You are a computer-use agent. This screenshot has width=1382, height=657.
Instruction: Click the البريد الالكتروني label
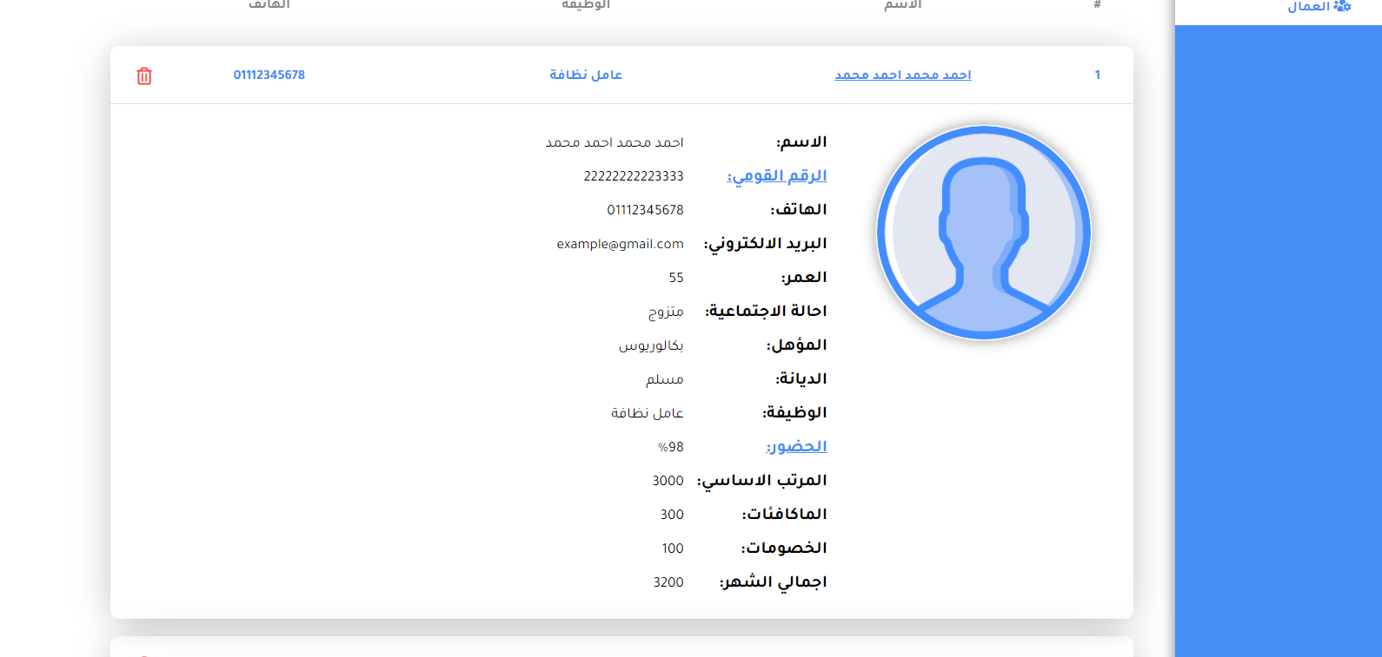[x=766, y=244]
